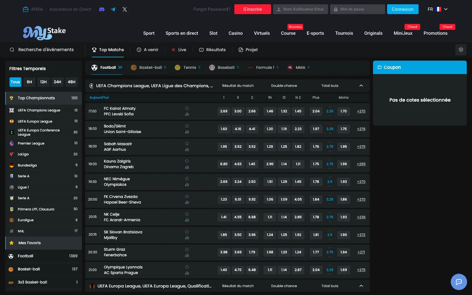472x295 pixels.
Task: Focus the Mot de passe field
Action: coord(358,9)
